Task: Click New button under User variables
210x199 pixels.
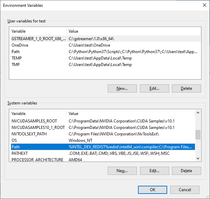Action: click(122, 88)
